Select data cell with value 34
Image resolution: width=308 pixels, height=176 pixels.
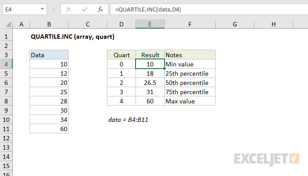[49, 119]
